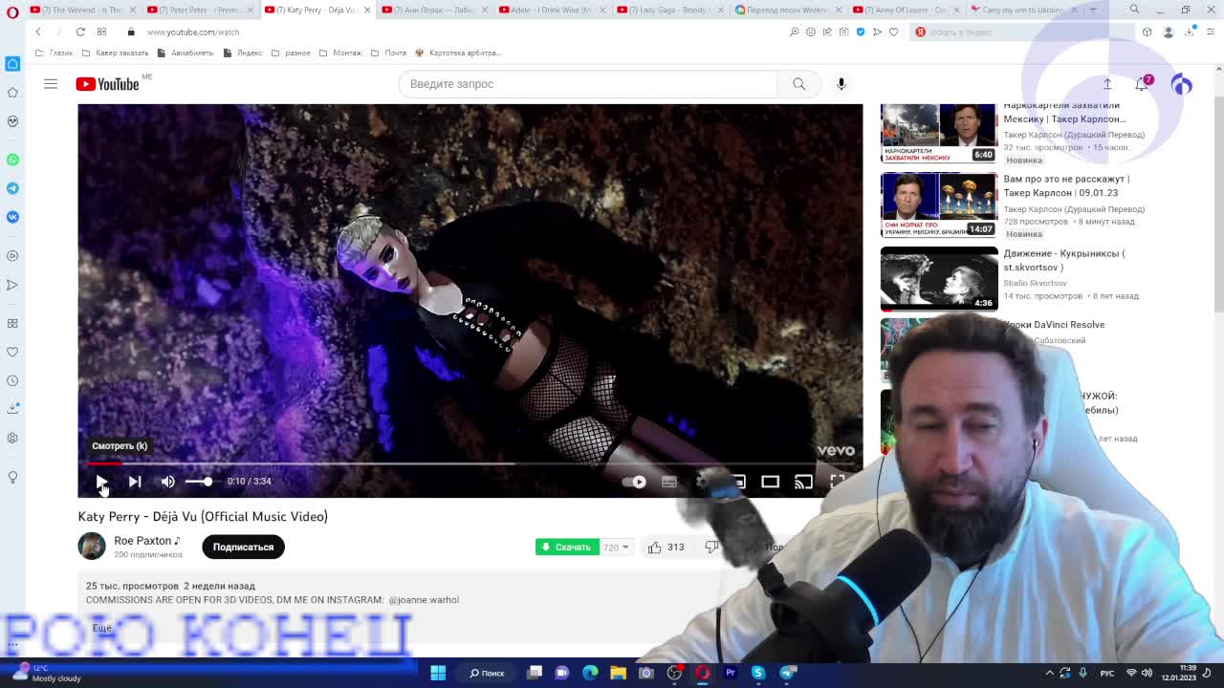Skip to next video button
1224x688 pixels.
coord(135,482)
